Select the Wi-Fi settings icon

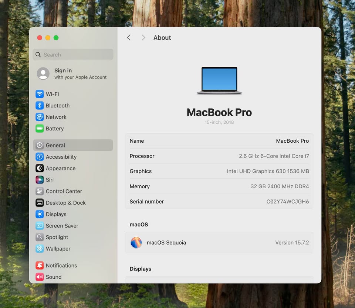[x=40, y=94]
